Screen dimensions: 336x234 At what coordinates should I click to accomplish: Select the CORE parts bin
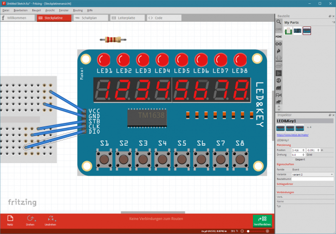(279, 29)
